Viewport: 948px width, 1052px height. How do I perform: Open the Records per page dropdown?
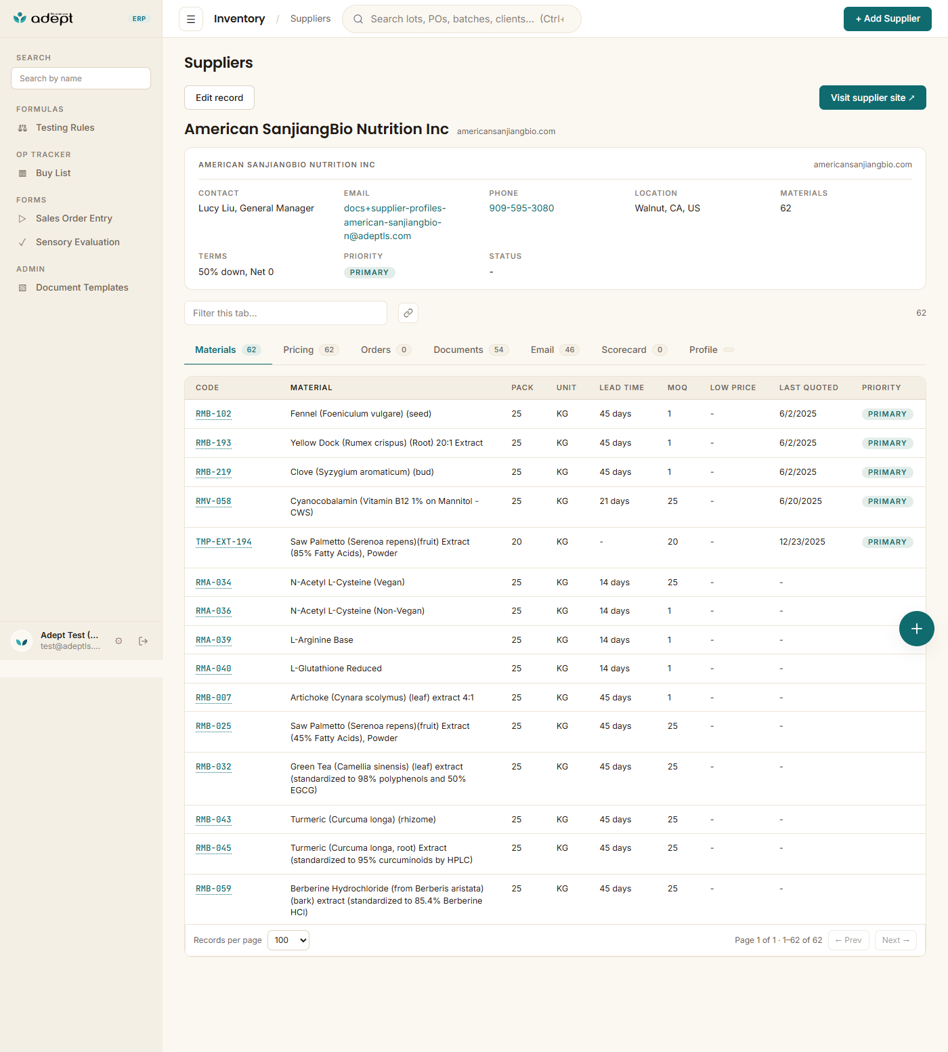[x=288, y=940]
